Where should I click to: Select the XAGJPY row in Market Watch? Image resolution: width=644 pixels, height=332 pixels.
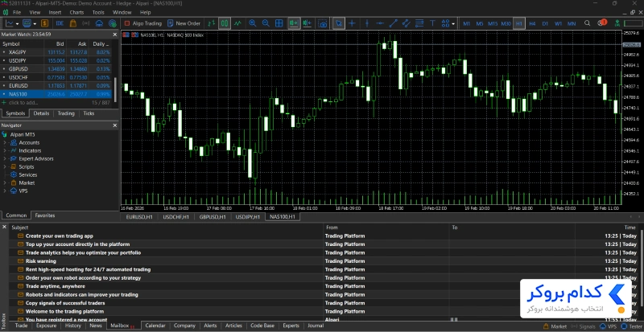(56, 52)
